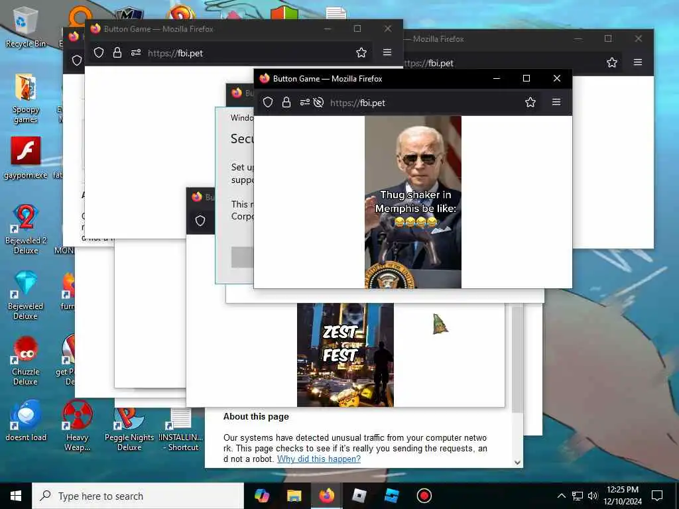Bookmark page with star in front Firefox window
Image resolution: width=679 pixels, height=509 pixels.
tap(530, 102)
